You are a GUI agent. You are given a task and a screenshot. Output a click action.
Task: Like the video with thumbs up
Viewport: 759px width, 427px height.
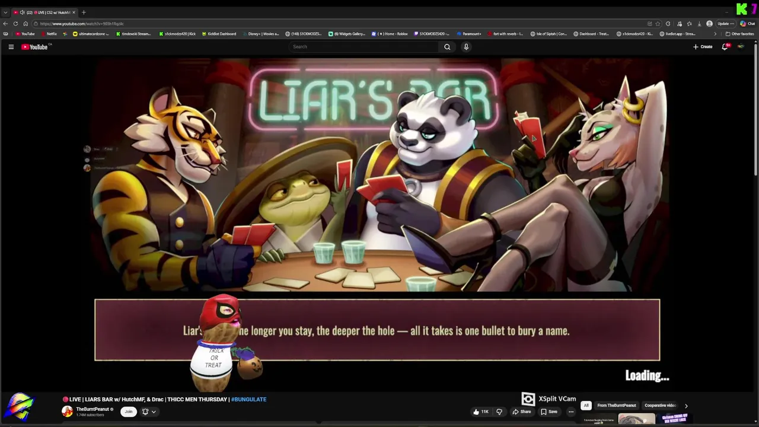point(480,412)
